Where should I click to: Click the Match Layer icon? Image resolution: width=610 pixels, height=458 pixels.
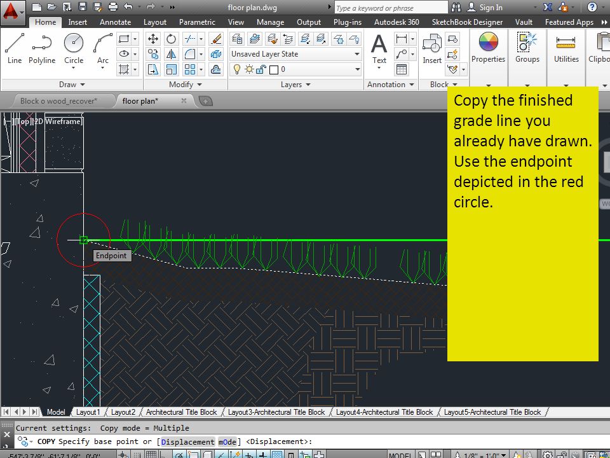[x=273, y=39]
